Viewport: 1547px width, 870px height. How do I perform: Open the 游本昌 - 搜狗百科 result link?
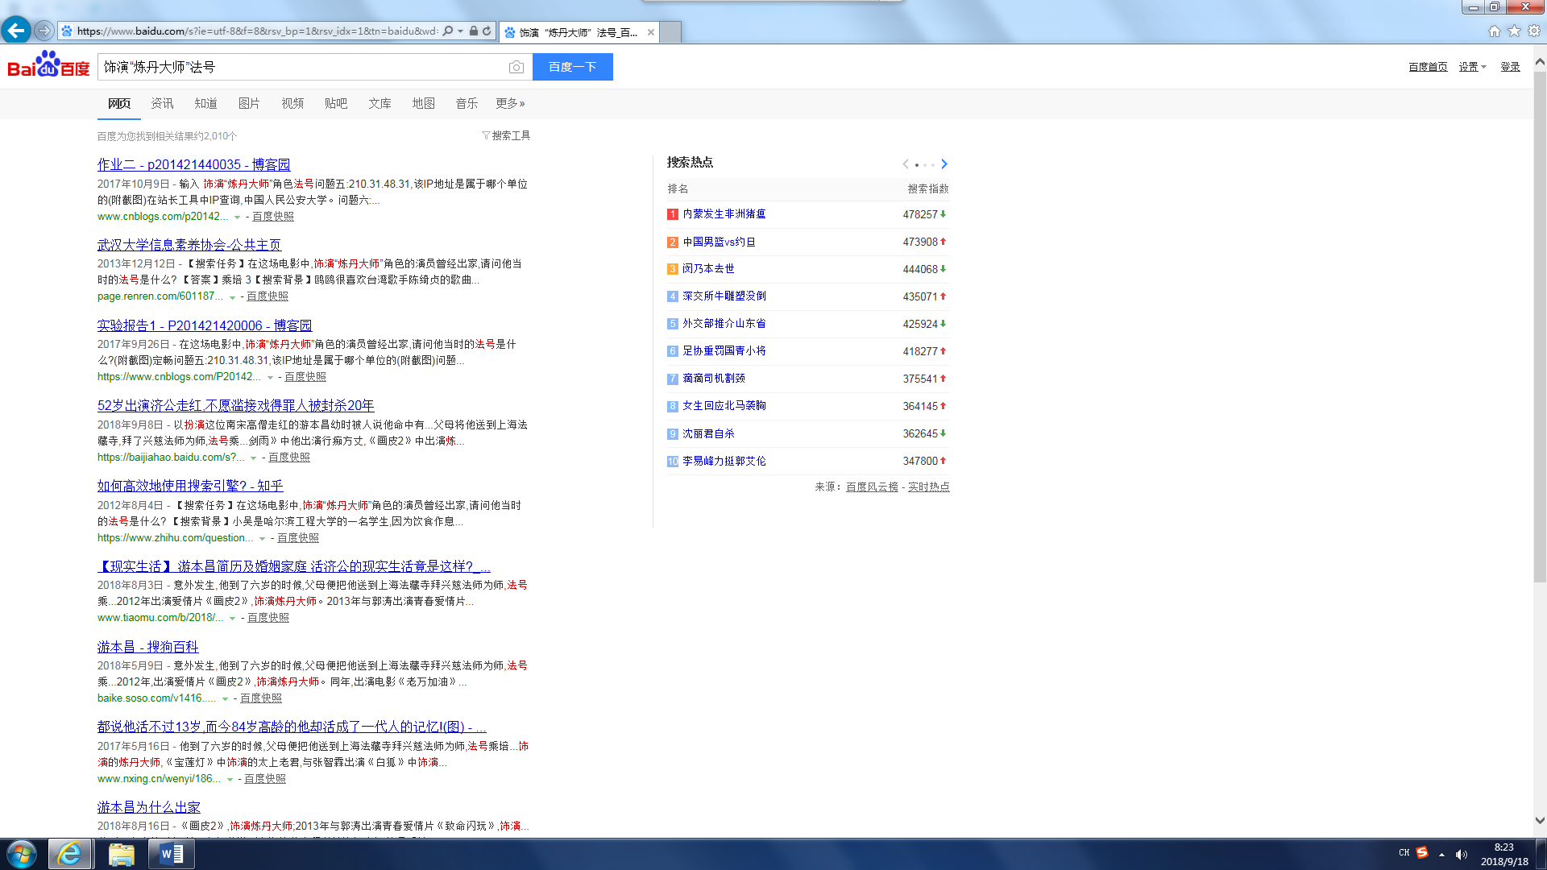[147, 647]
